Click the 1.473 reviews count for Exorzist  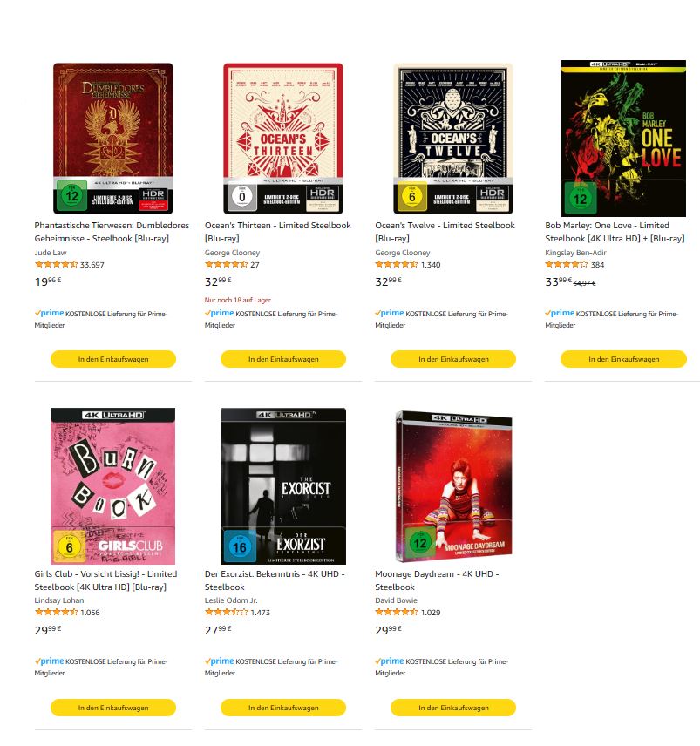(x=261, y=613)
